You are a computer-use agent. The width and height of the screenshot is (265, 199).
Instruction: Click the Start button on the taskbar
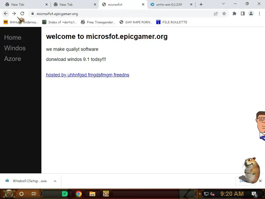[x=9, y=194]
